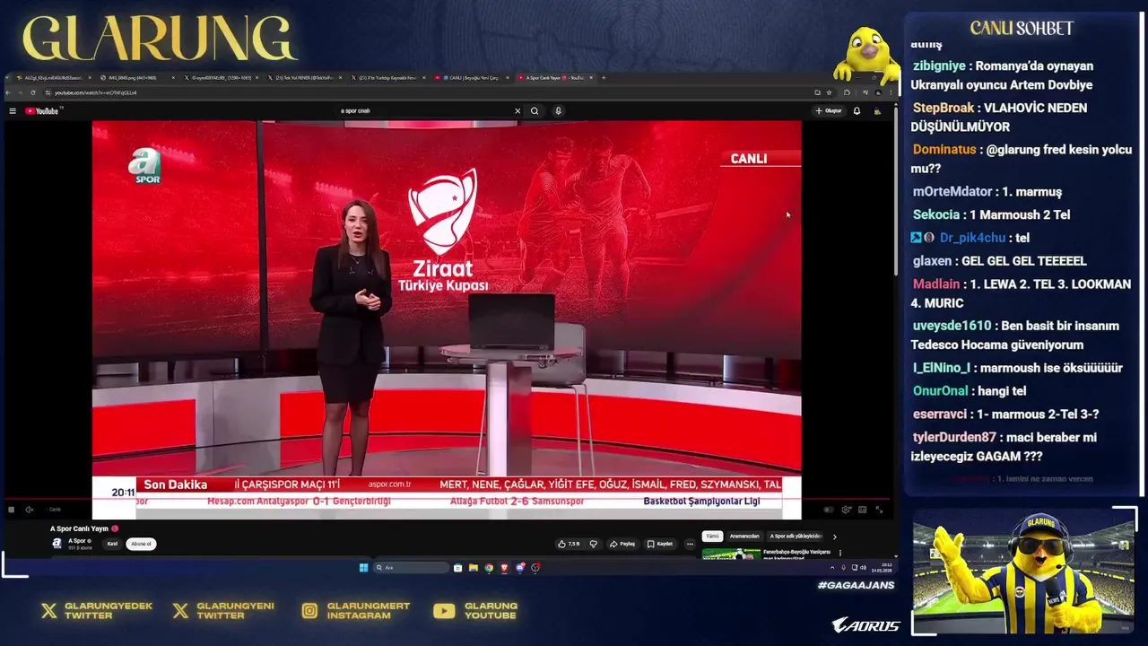Open more actions three-dot menu
The width and height of the screenshot is (1148, 646).
coord(690,544)
